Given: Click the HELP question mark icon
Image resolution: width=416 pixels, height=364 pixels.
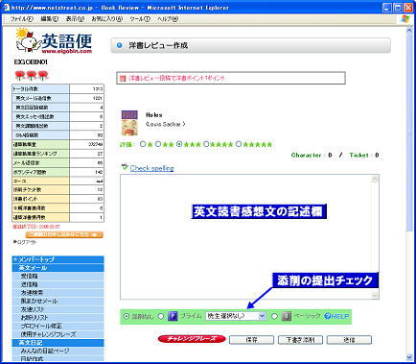Looking at the screenshot, I should click(328, 316).
